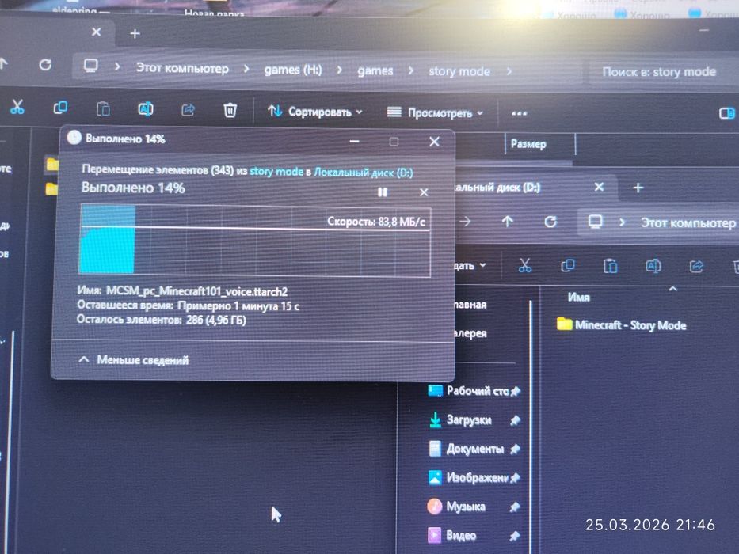This screenshot has height=554, width=739.
Task: Click the transfer progress graph
Action: [255, 240]
